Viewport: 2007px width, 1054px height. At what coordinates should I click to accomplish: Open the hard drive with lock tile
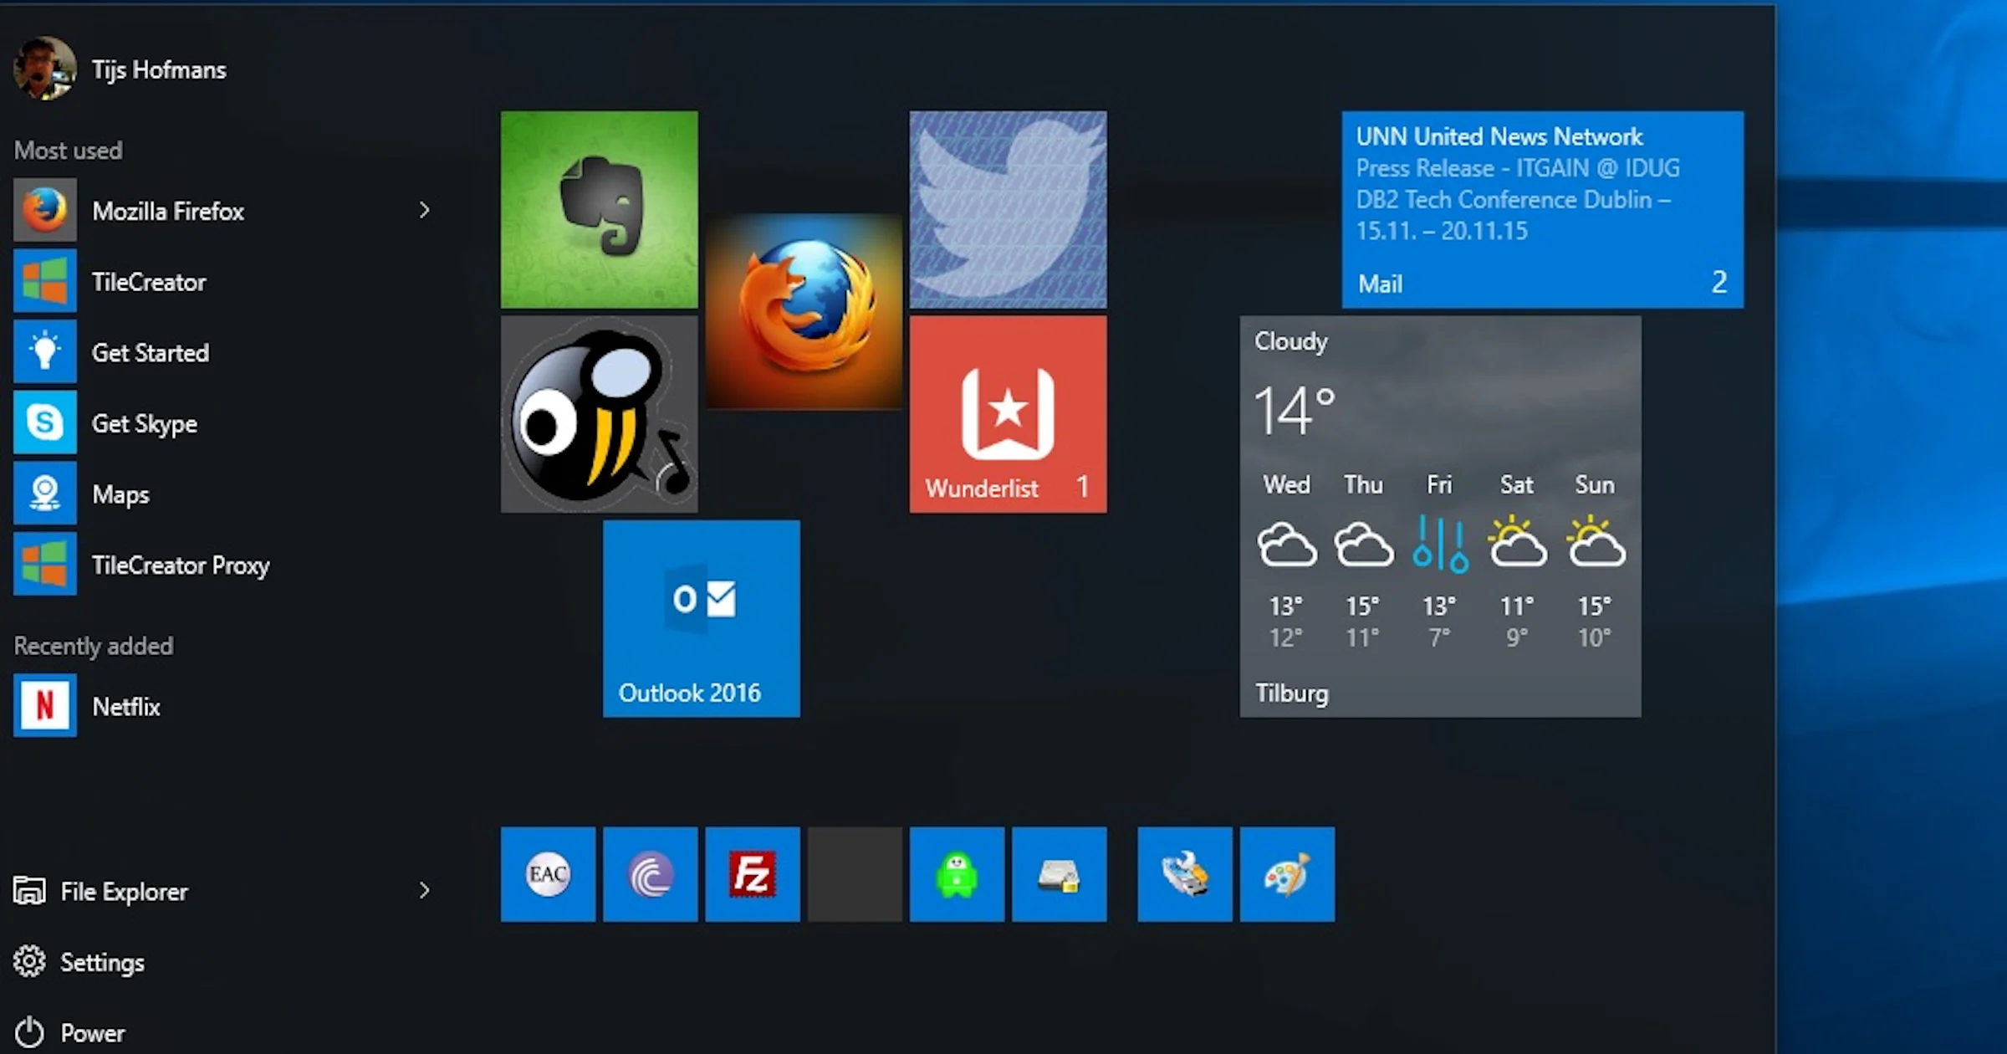tap(1059, 874)
